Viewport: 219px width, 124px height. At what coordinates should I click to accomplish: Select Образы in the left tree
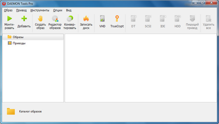pyautogui.click(x=33, y=37)
